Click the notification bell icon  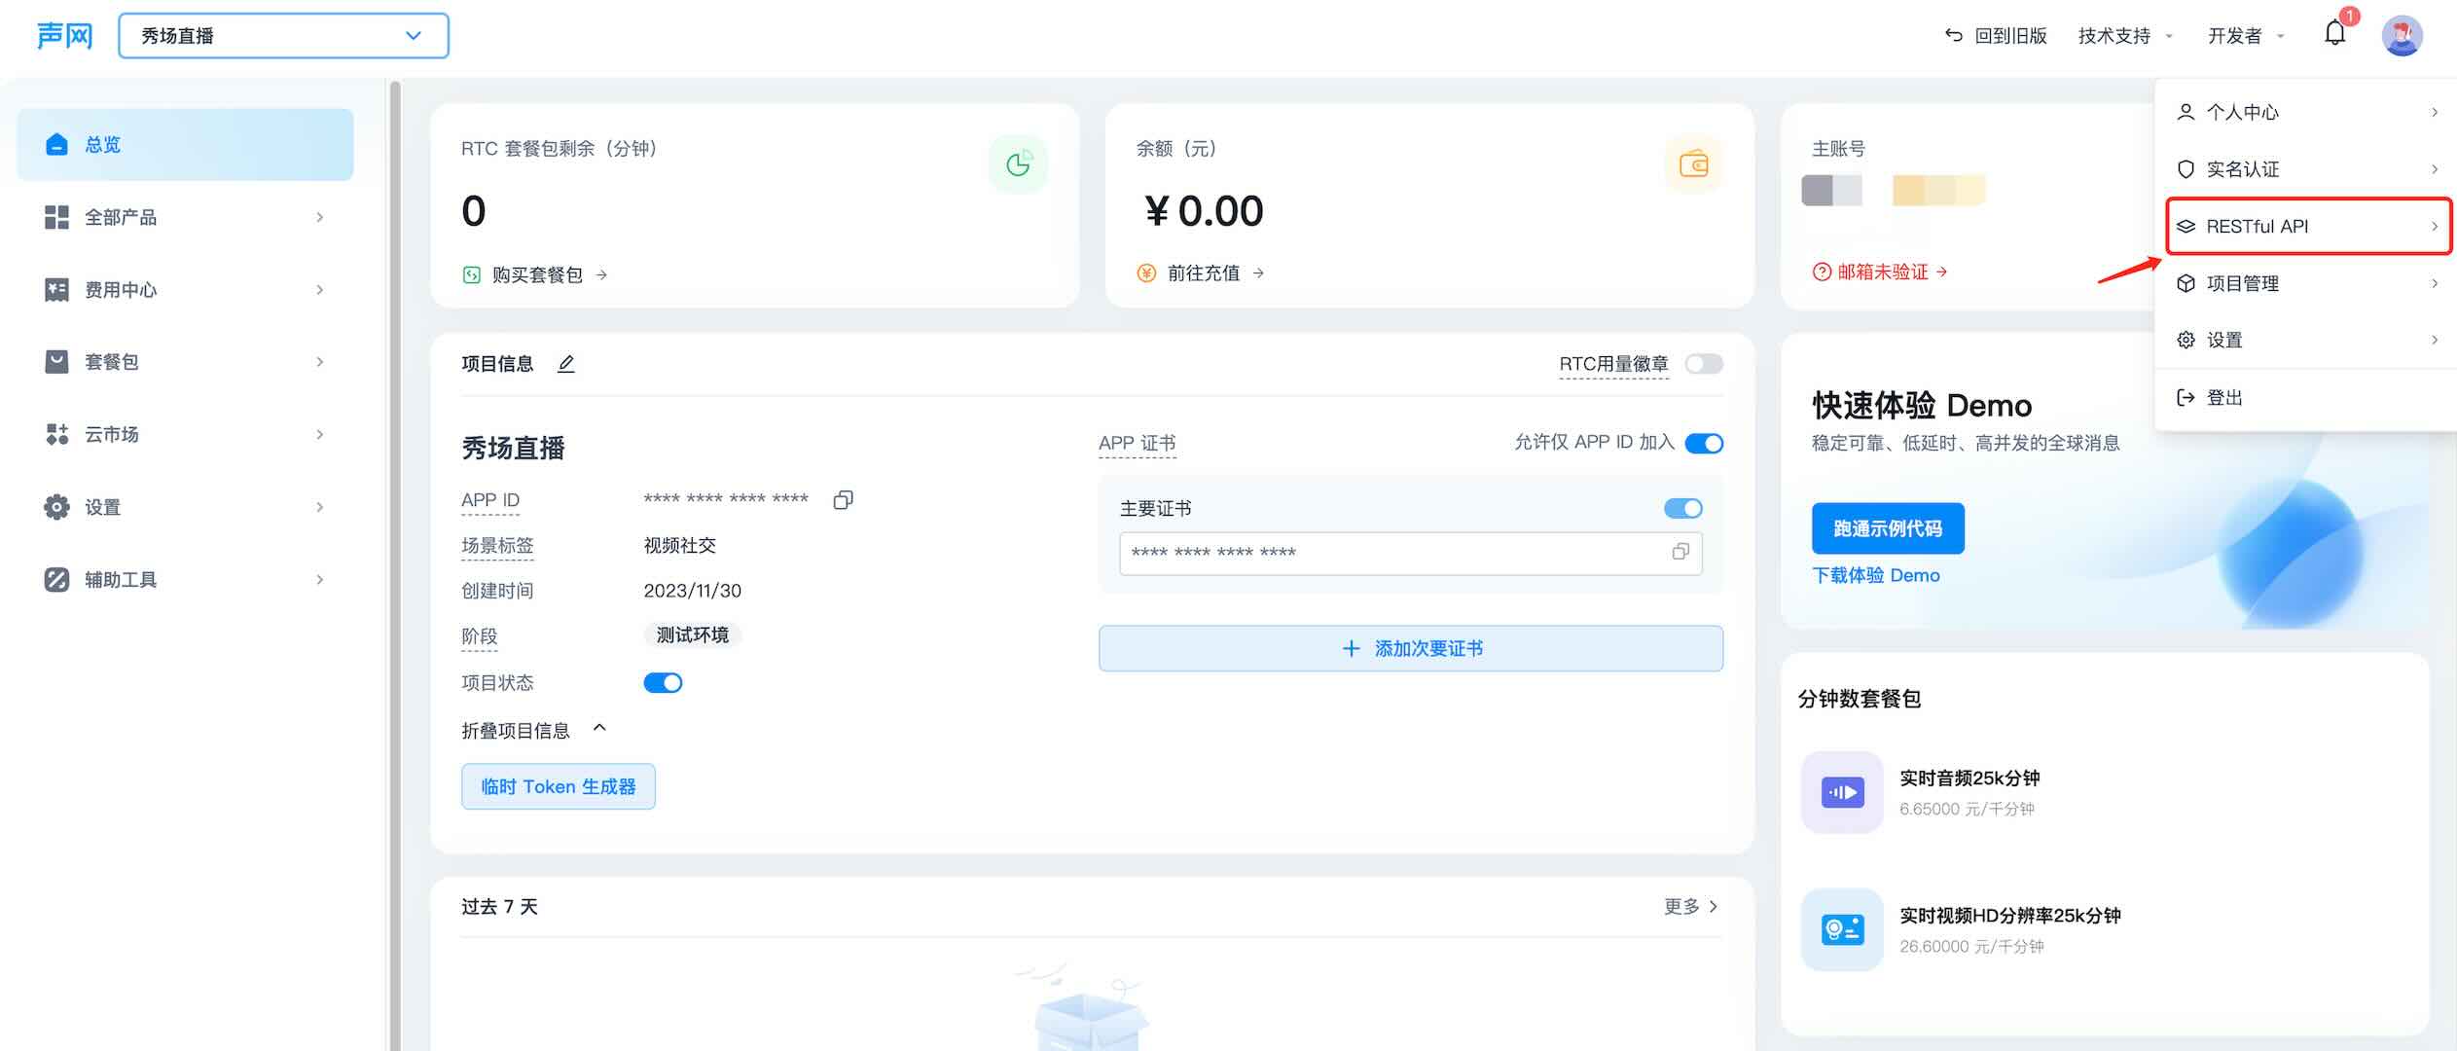[2334, 34]
